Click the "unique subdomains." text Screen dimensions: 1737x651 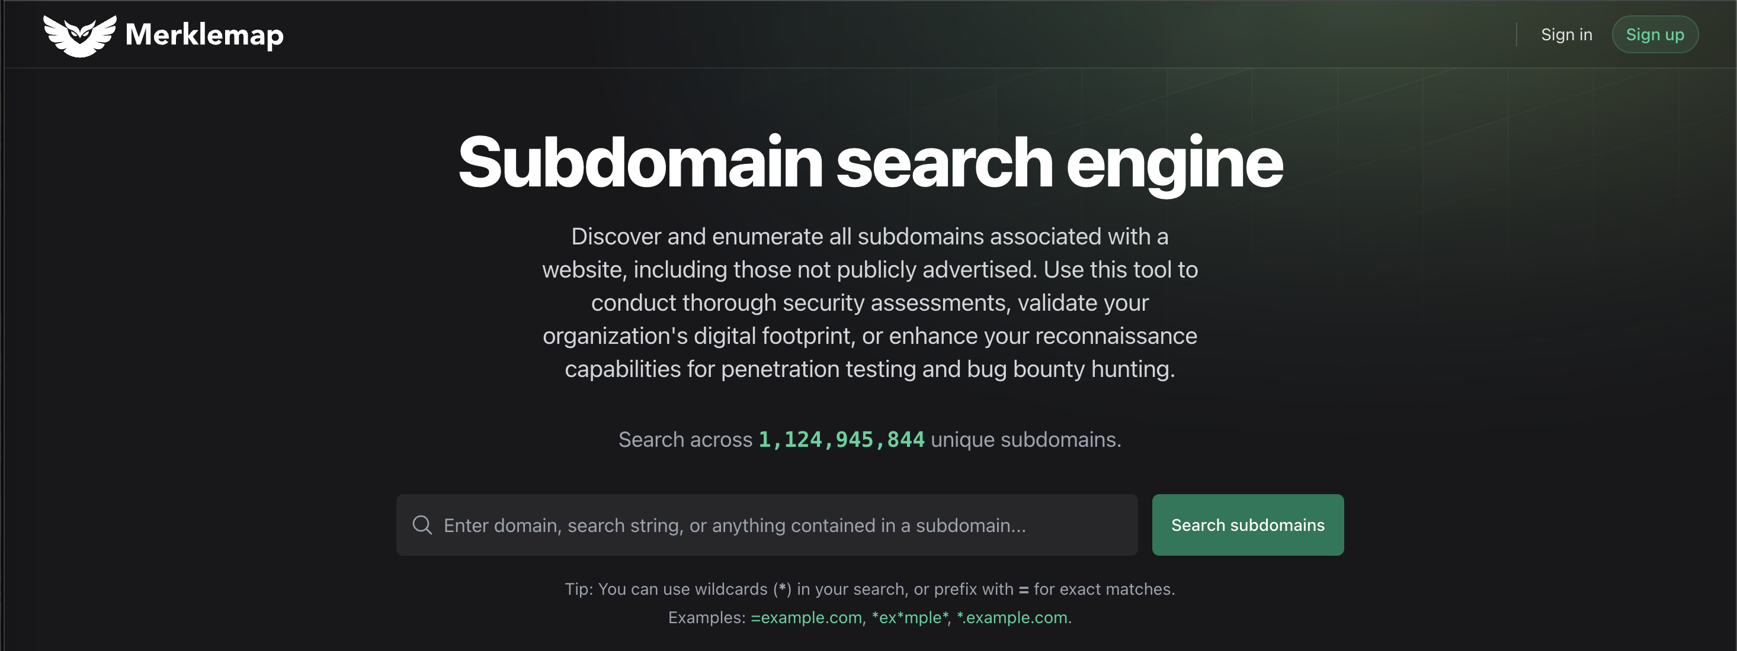pyautogui.click(x=1025, y=439)
